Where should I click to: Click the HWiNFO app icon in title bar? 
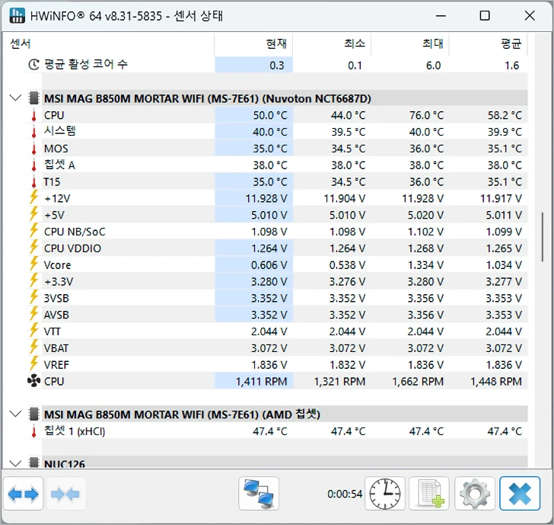[x=17, y=15]
